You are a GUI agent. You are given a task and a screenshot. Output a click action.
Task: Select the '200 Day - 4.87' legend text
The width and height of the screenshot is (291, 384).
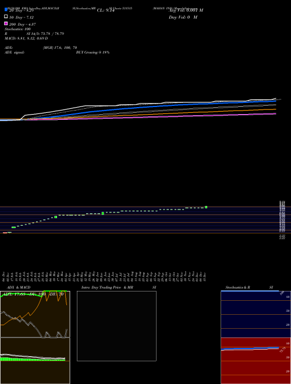(23, 24)
